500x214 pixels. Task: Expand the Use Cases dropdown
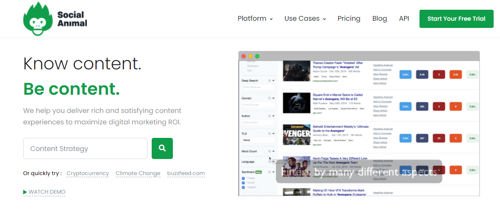[305, 19]
